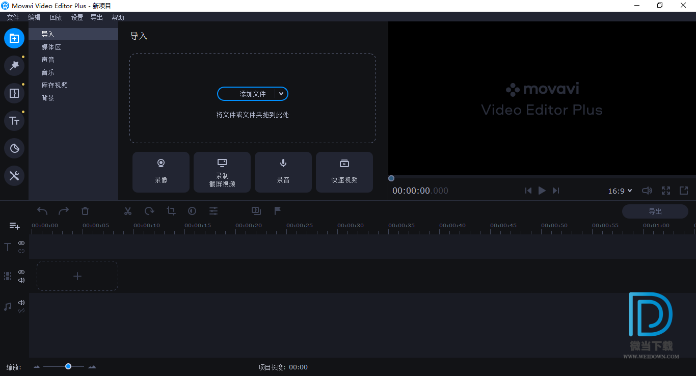Click the 00:00:30 mark on timeline ruler
Screen dimensions: 696x376
[351, 226]
